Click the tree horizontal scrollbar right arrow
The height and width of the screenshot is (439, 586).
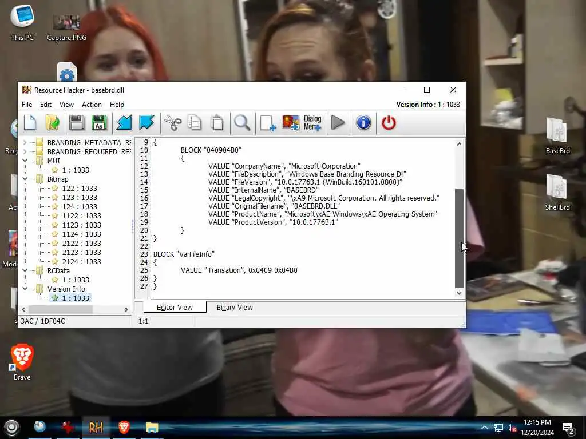(x=126, y=309)
